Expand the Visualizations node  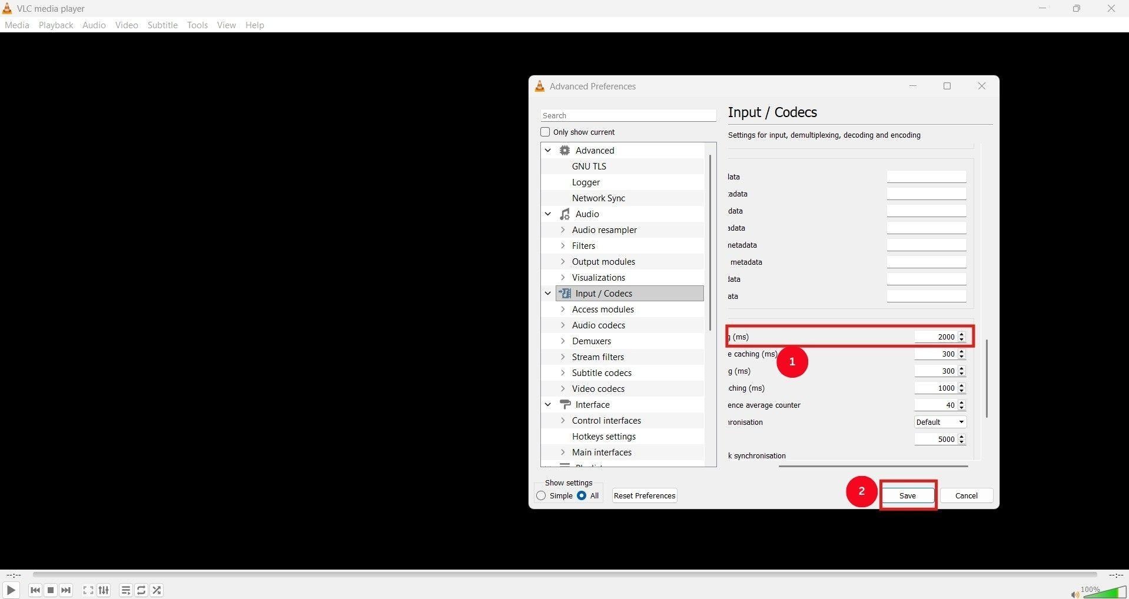tap(563, 278)
